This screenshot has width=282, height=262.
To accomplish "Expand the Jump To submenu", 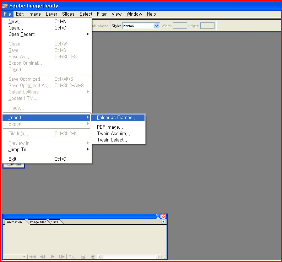I will (x=47, y=149).
